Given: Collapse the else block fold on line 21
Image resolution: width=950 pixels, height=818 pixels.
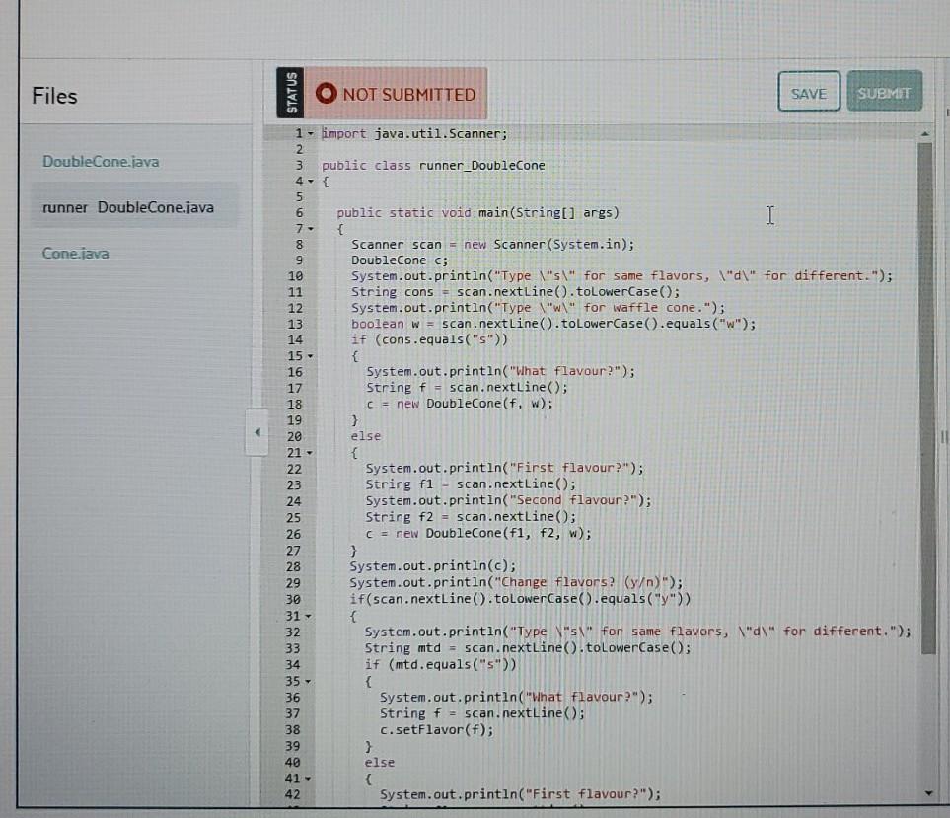Looking at the screenshot, I should coord(309,451).
